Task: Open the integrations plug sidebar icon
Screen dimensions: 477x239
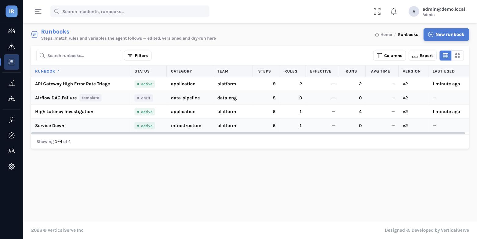Action: pos(12,120)
